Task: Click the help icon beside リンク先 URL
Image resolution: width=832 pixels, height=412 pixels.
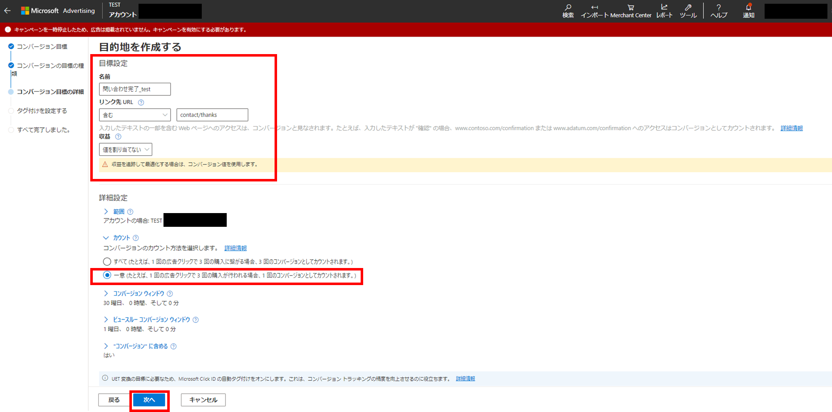Action: tap(141, 102)
